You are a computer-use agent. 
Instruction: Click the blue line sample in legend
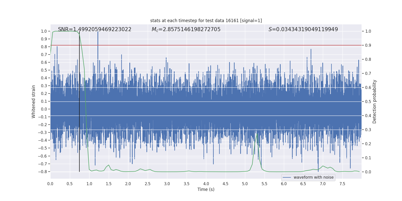[287, 177]
